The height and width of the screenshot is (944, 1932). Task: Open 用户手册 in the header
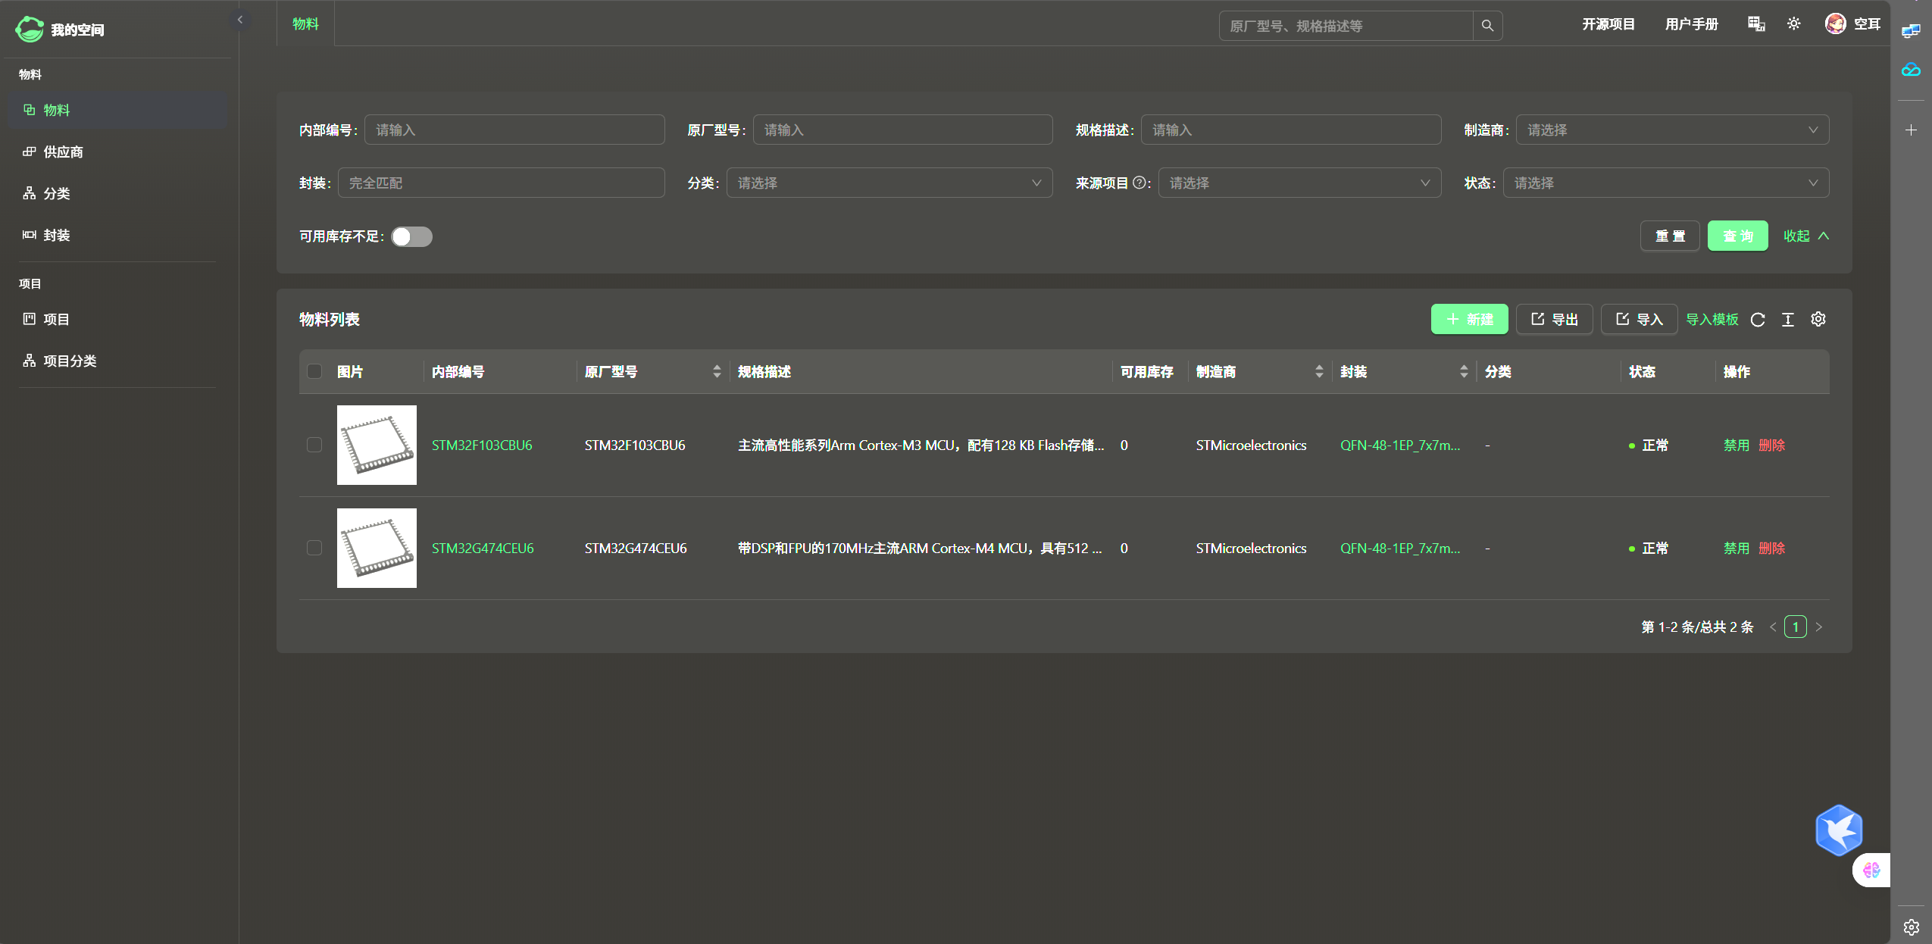coord(1692,24)
